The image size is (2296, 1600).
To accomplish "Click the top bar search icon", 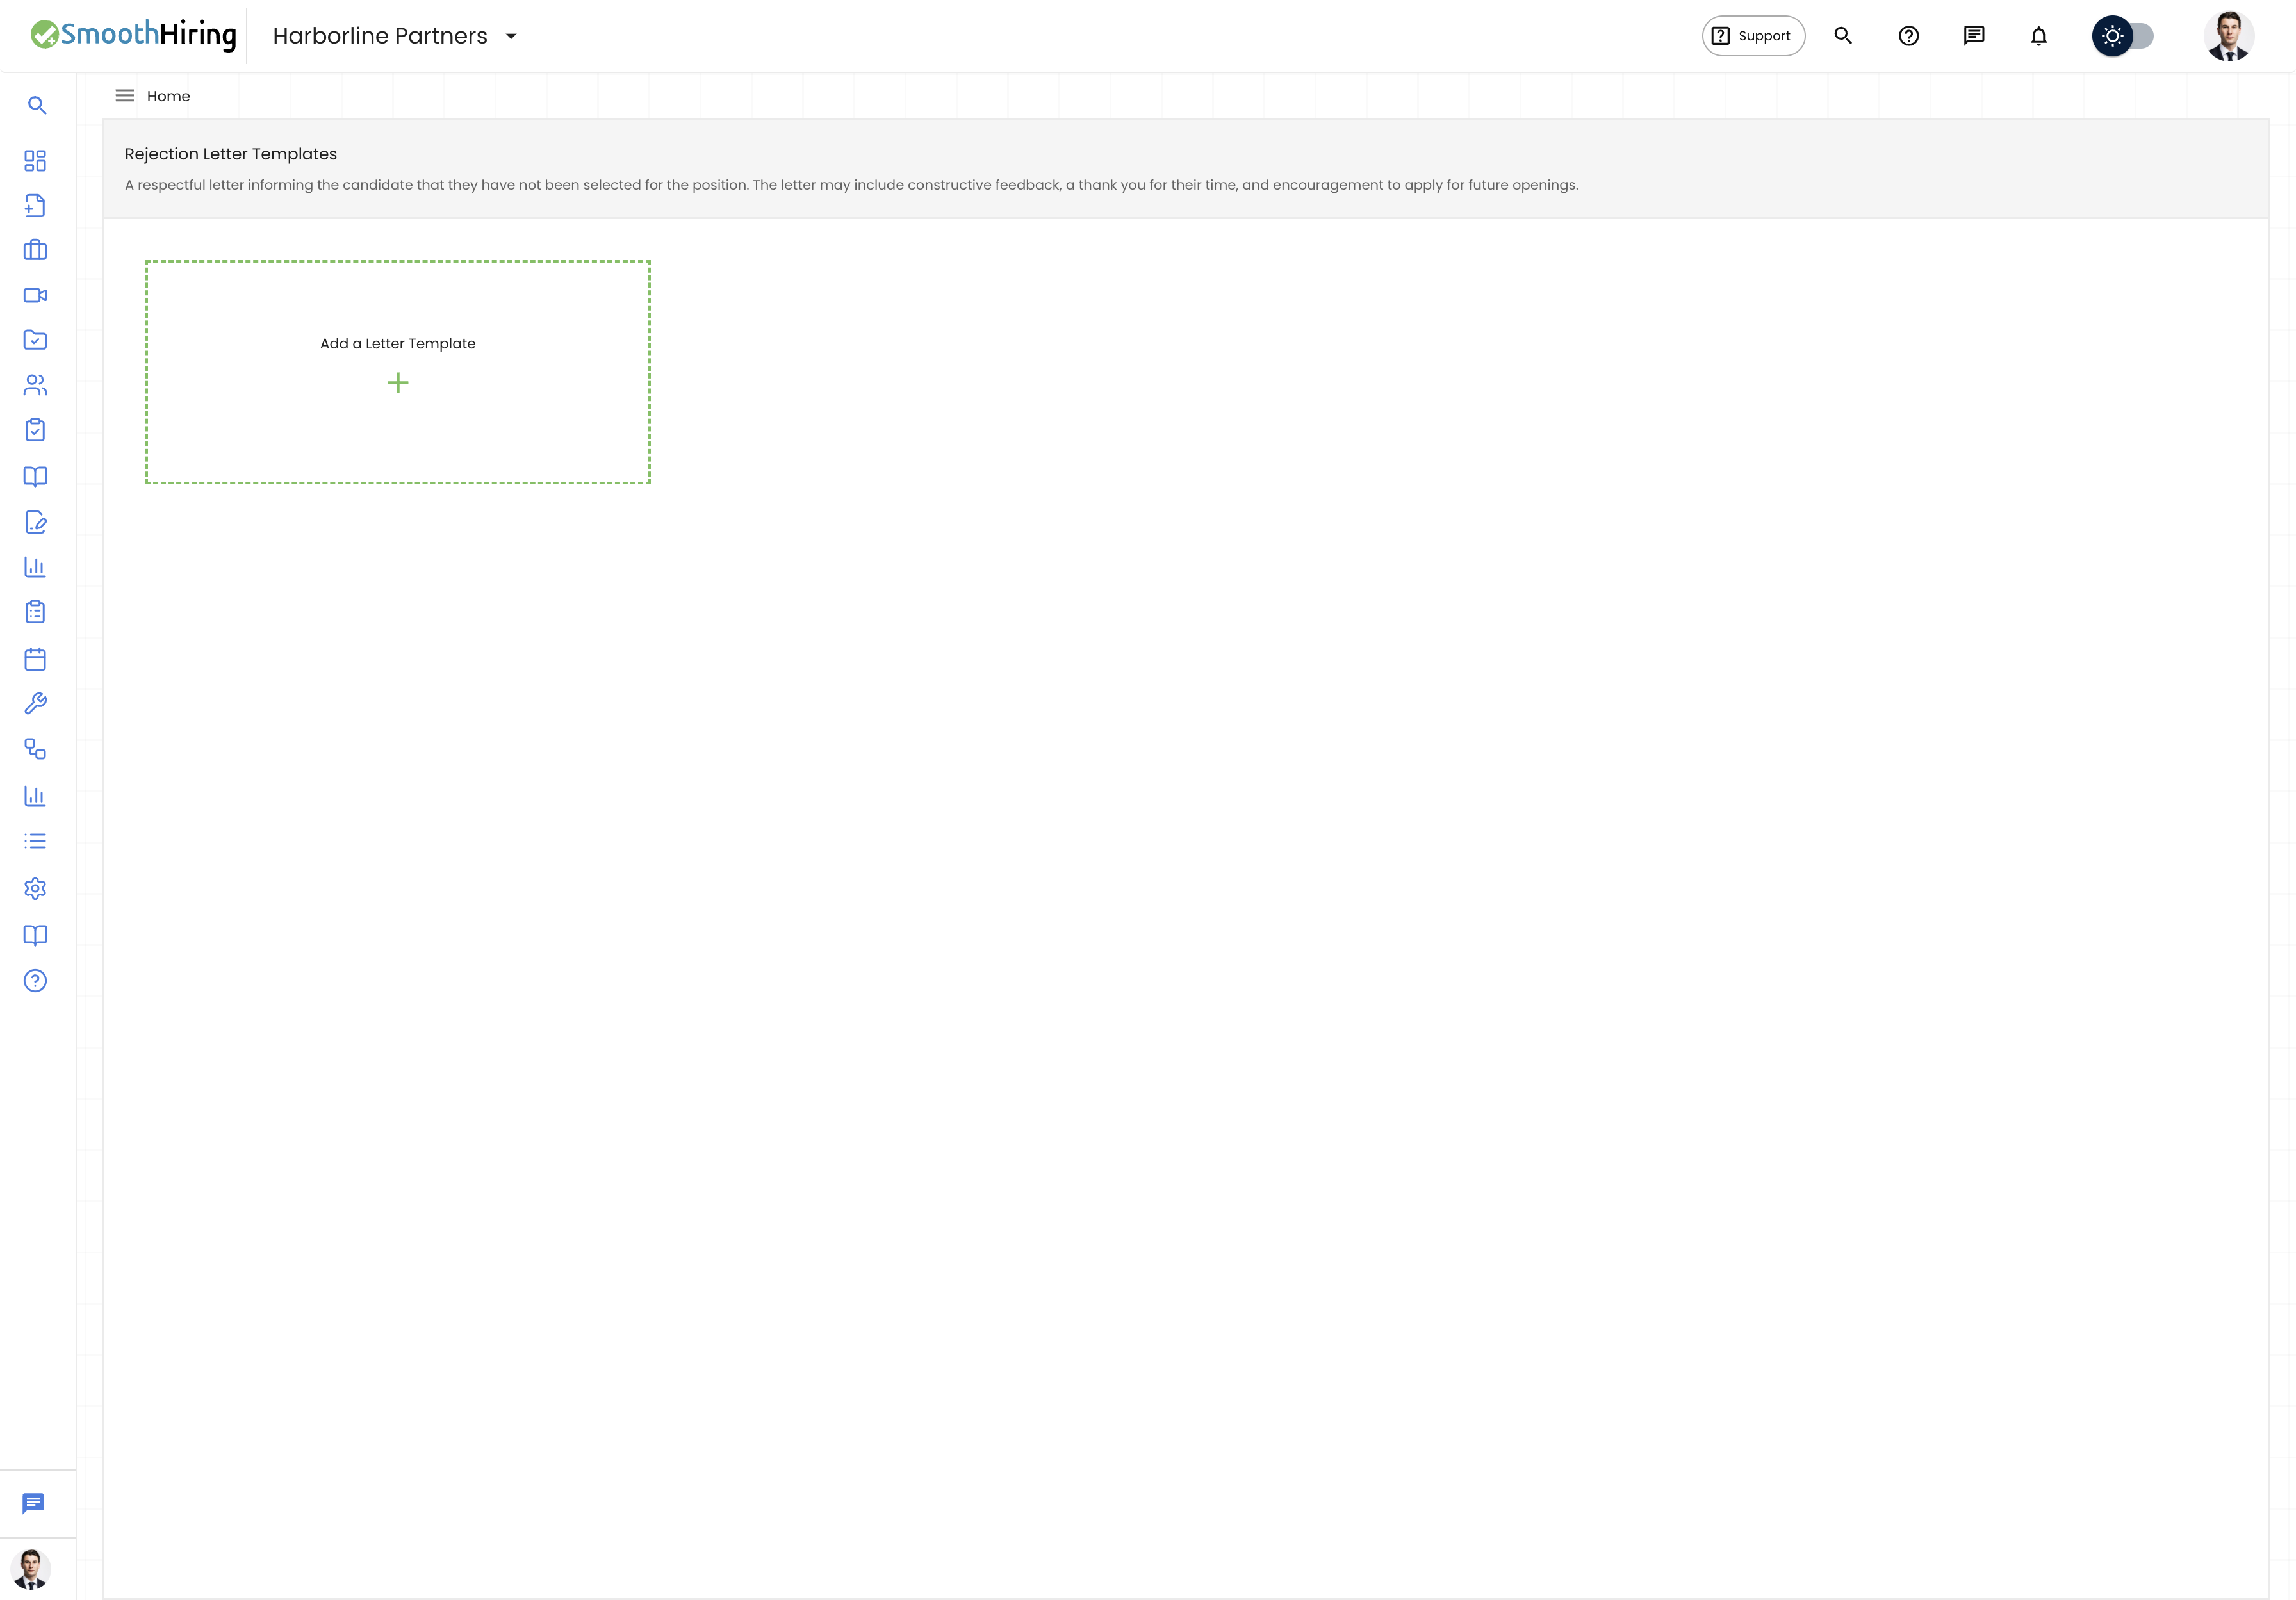I will 1843,36.
